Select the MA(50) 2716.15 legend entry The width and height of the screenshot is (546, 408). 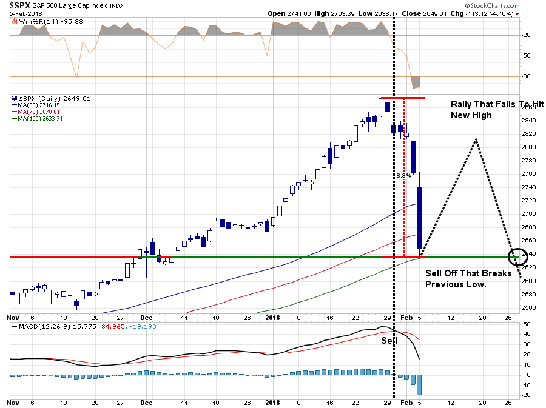click(36, 105)
